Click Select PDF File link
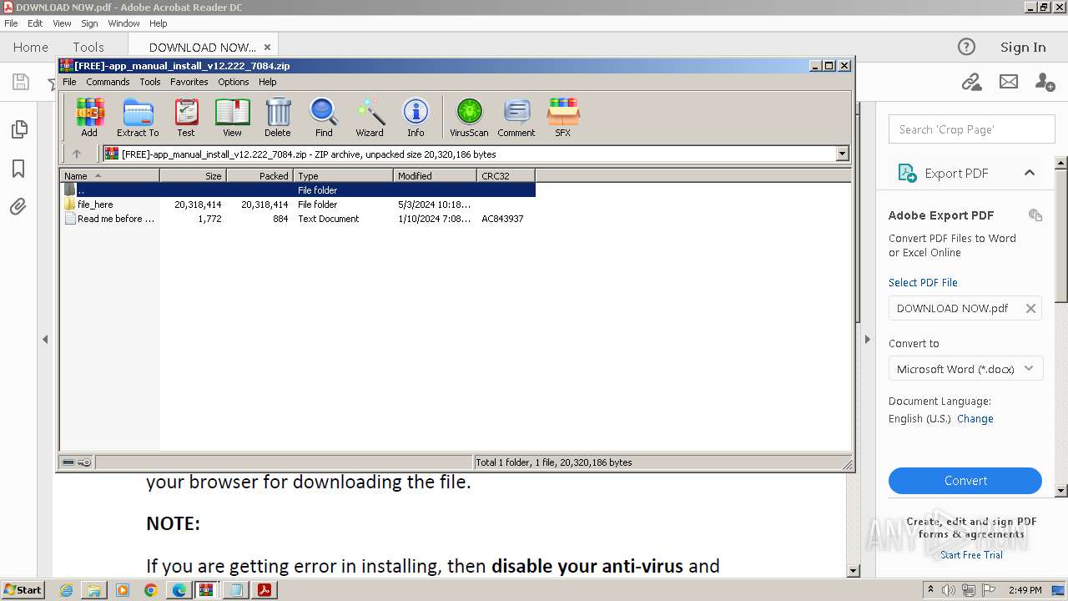 point(923,282)
